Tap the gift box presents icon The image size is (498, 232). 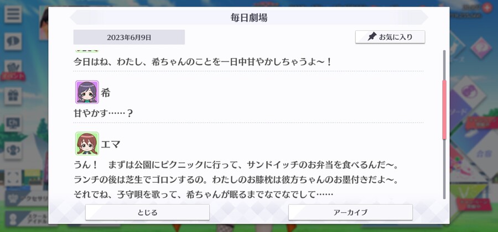click(x=13, y=96)
